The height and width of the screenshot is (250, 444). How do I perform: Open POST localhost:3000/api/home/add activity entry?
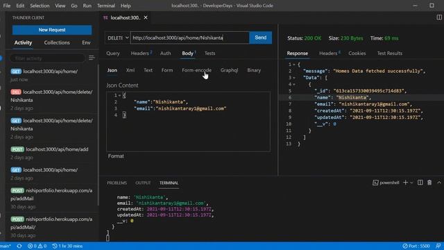pyautogui.click(x=51, y=153)
